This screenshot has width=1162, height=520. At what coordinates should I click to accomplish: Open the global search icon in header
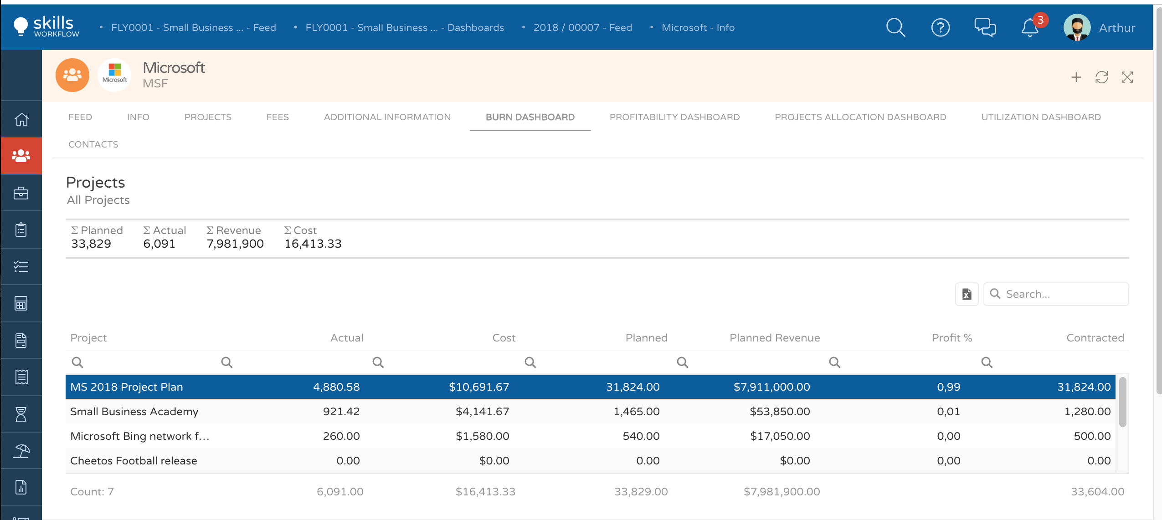tap(895, 27)
